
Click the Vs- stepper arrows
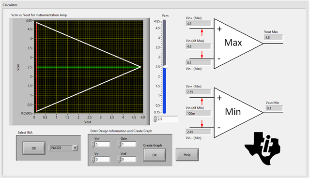pyautogui.click(x=93, y=159)
